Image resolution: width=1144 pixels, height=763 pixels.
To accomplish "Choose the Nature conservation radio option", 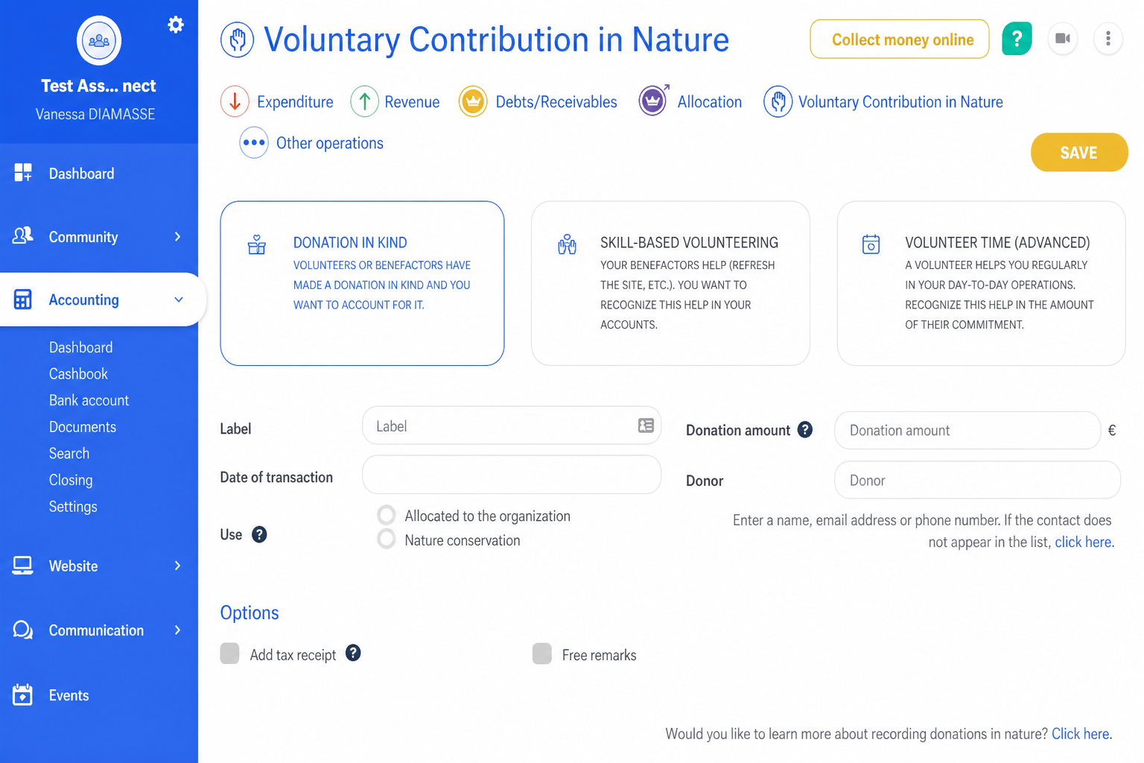I will point(386,539).
